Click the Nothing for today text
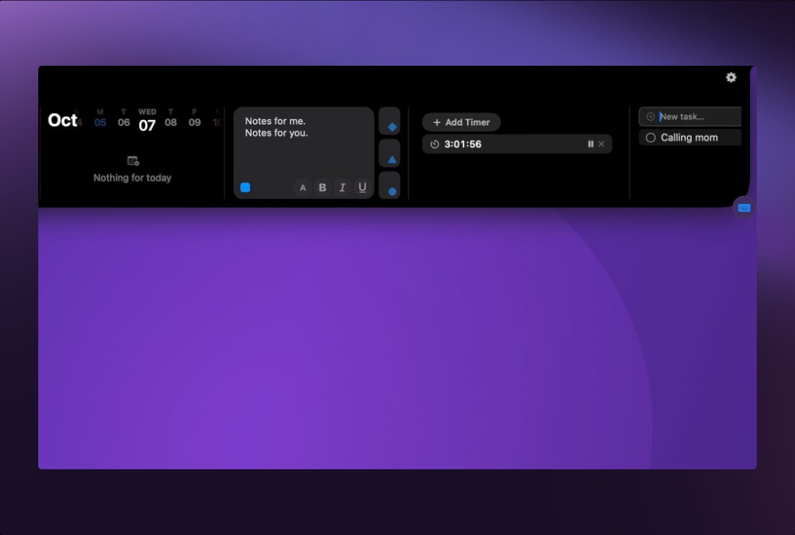The height and width of the screenshot is (535, 795). [x=132, y=178]
